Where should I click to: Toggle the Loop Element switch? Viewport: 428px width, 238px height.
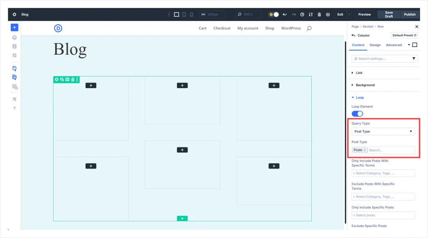[357, 114]
